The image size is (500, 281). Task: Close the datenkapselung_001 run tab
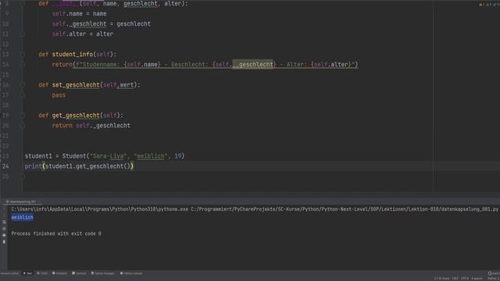tap(39, 201)
